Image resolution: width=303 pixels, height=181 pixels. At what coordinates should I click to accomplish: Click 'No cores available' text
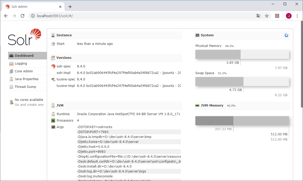click(29, 100)
